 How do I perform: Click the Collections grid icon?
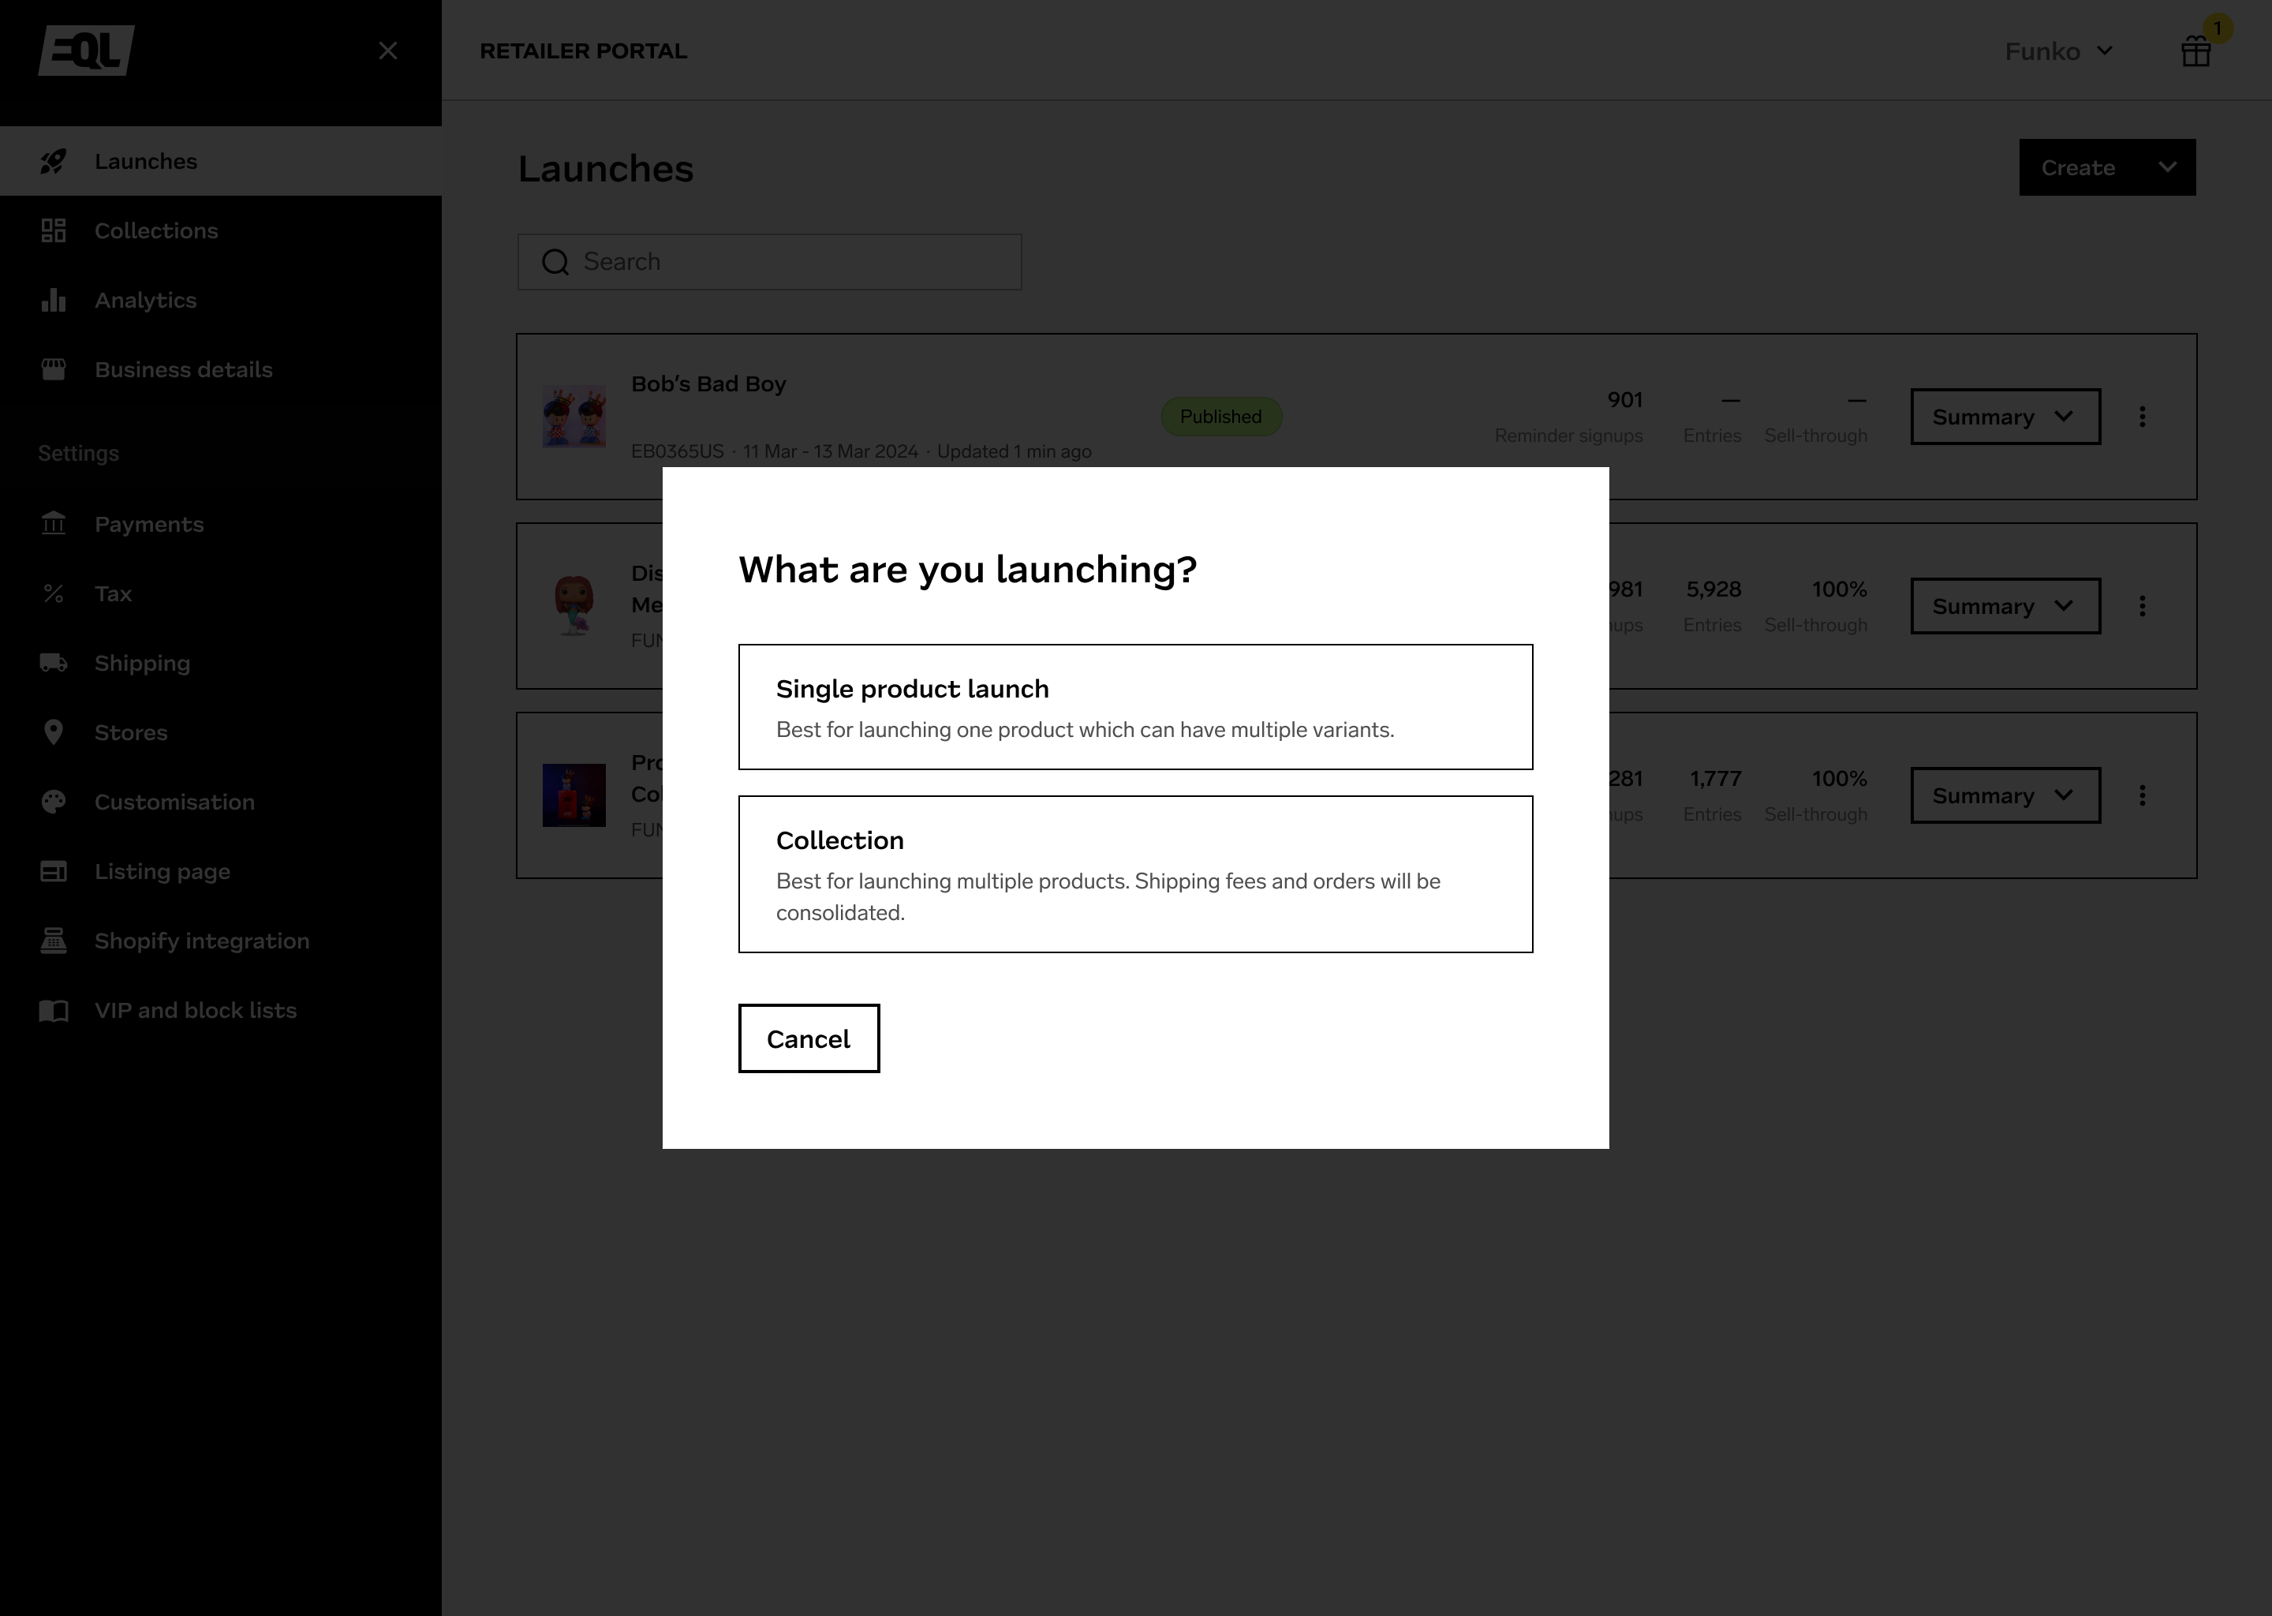tap(54, 231)
